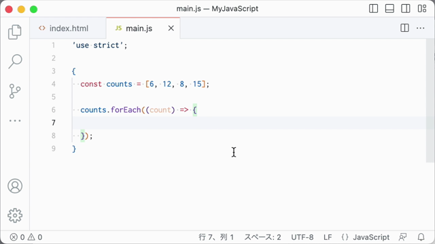Screen dimensions: 435x244
Task: Open the Customize Layout control
Action: pos(422,9)
